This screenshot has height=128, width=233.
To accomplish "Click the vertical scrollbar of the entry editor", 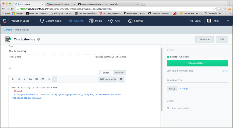I will [x=162, y=79].
